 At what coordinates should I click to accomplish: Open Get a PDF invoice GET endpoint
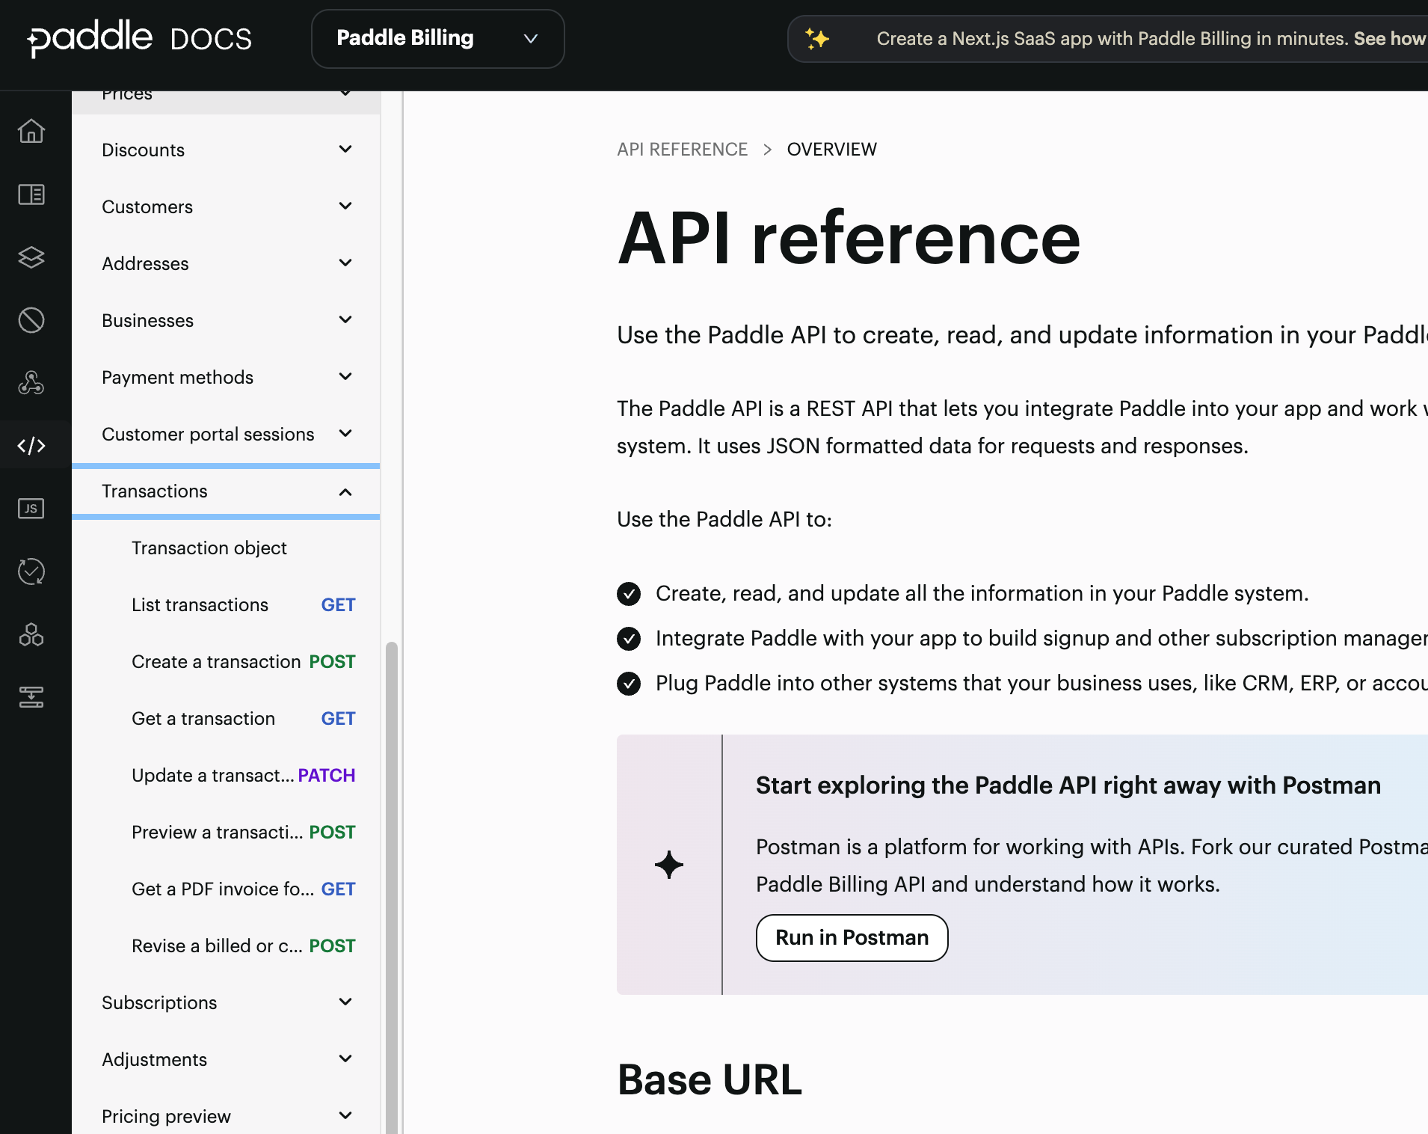point(226,889)
